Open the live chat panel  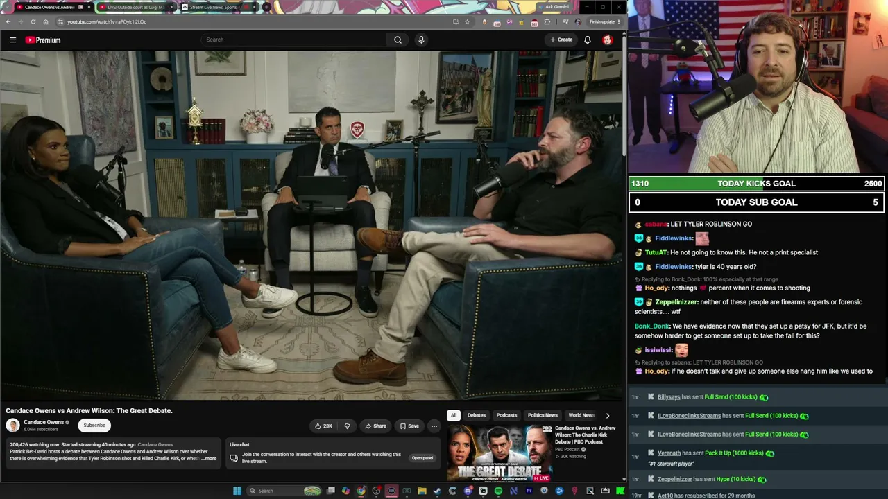tap(422, 457)
